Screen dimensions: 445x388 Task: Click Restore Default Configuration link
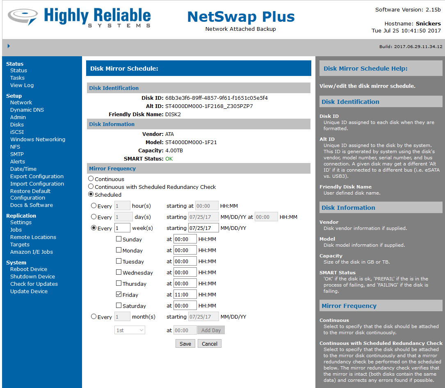point(30,195)
